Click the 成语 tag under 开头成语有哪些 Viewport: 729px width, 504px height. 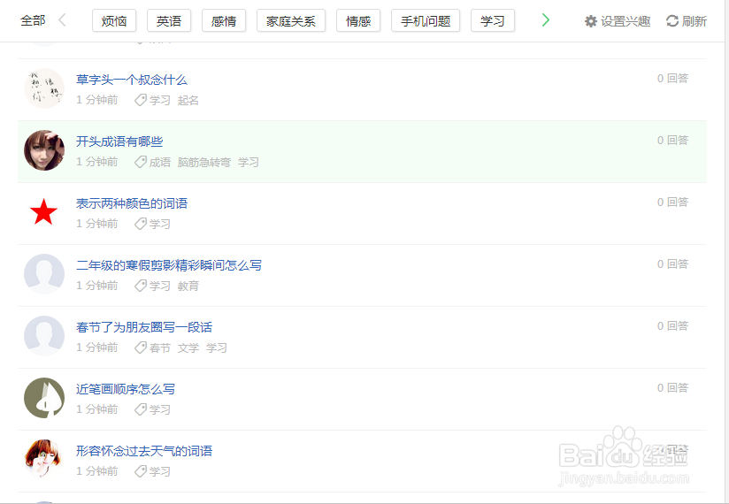[160, 162]
